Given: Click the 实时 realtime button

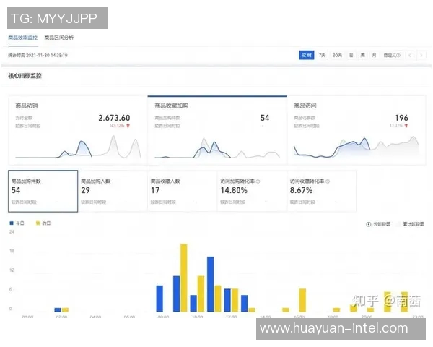Looking at the screenshot, I should [x=307, y=55].
